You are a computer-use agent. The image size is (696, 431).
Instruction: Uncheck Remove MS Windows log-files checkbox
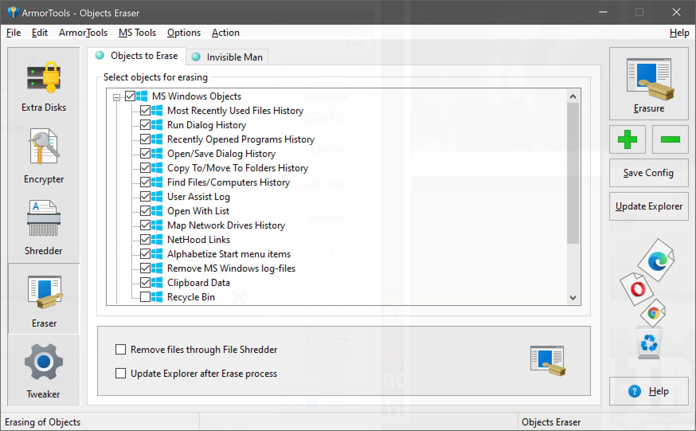click(x=145, y=268)
